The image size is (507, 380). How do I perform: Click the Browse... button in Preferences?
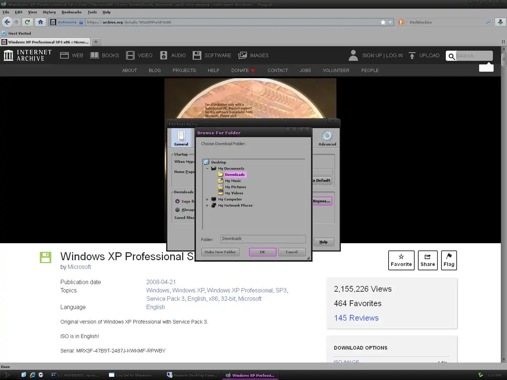coord(322,201)
